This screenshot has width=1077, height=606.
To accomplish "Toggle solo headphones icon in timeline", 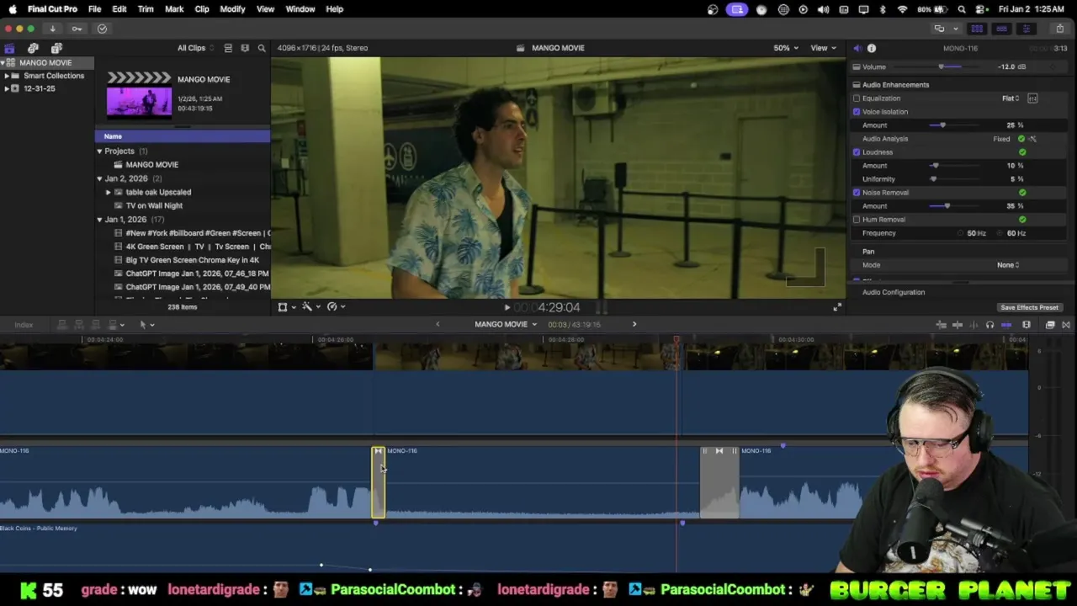I will click(989, 325).
